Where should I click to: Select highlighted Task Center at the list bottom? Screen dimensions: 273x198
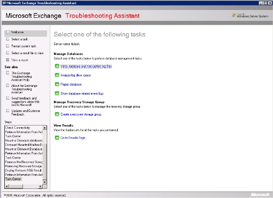pyautogui.click(x=13, y=179)
